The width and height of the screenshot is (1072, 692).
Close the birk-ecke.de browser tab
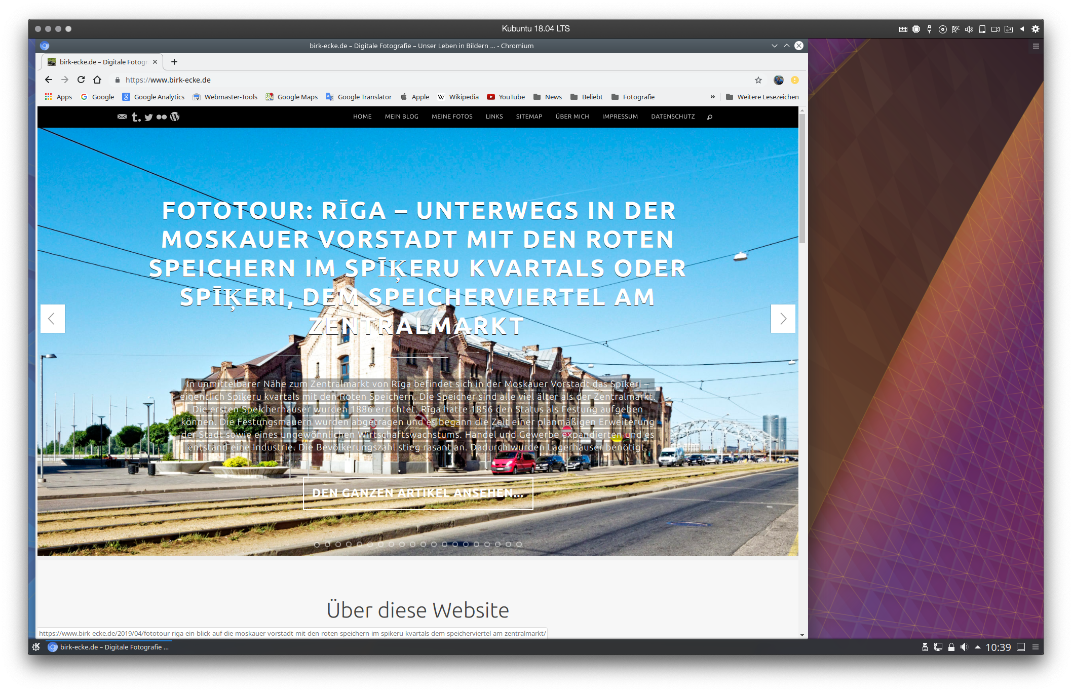click(155, 62)
